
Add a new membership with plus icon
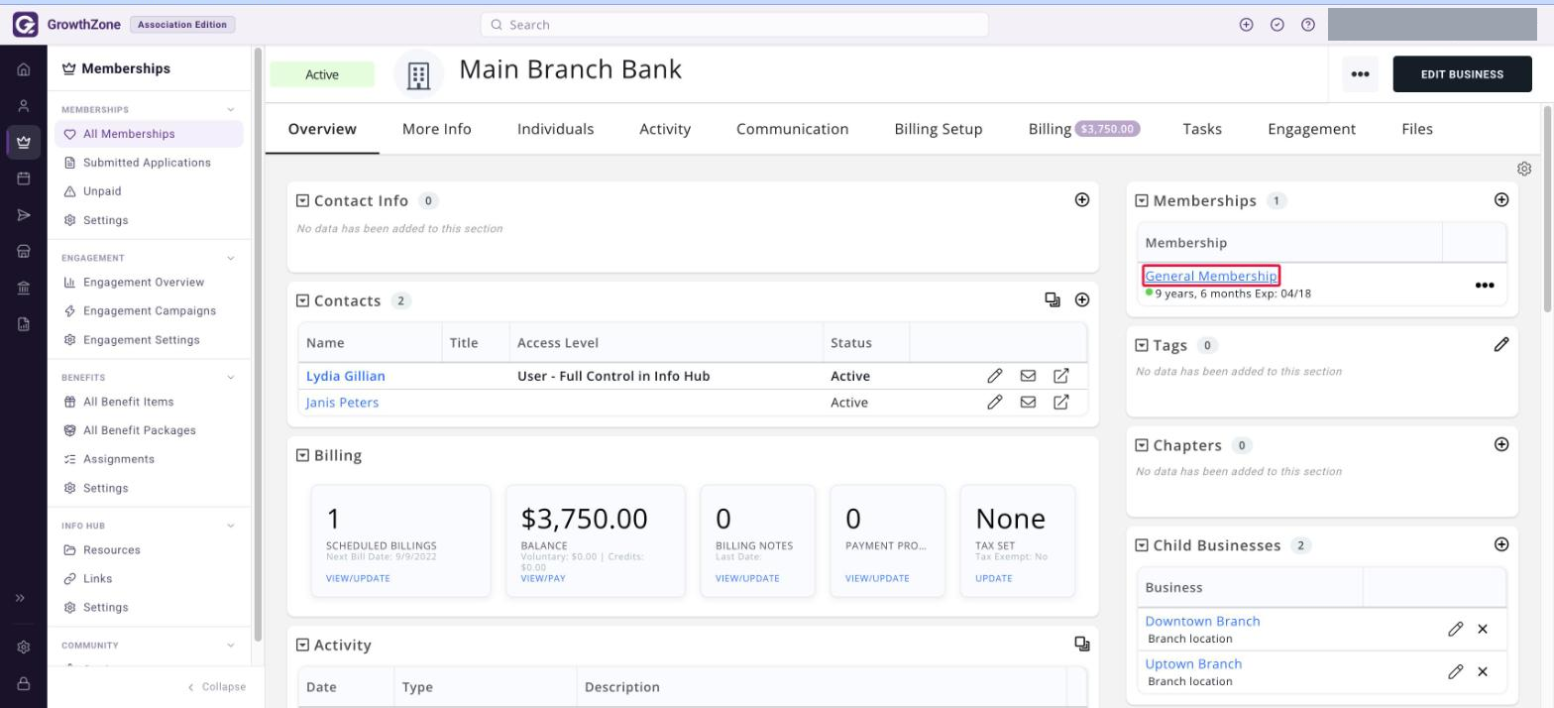(1501, 199)
